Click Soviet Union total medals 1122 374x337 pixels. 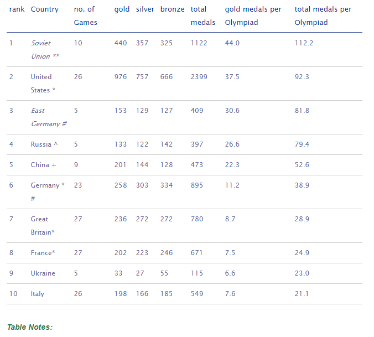coord(199,43)
